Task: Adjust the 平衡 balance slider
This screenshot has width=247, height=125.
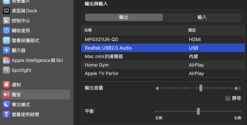Action: (198, 111)
